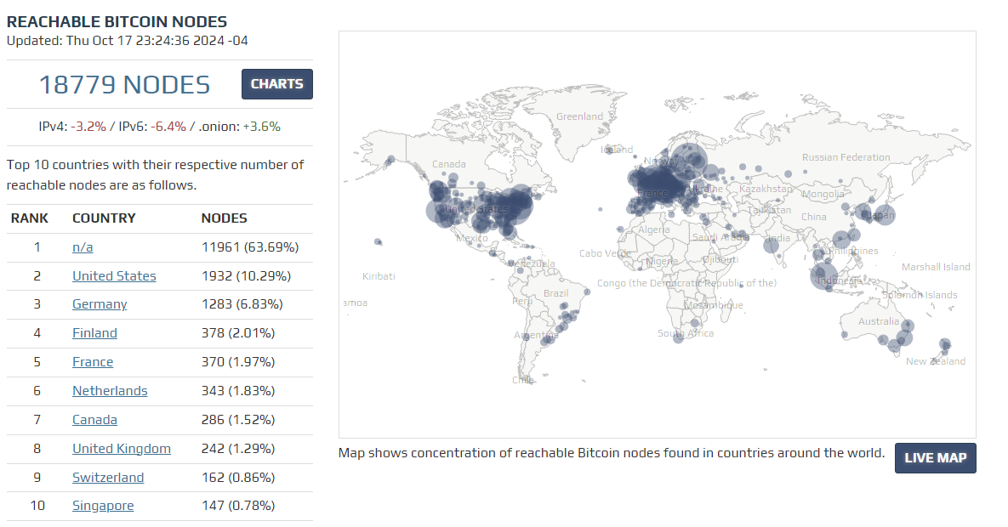Viewport: 1008px width, 527px height.
Task: Click the map caption text
Action: point(612,453)
